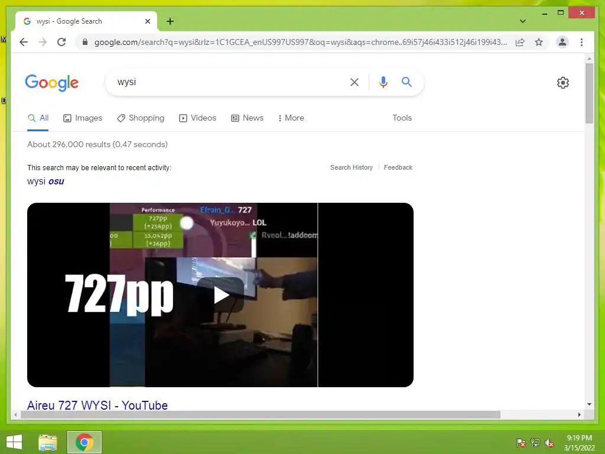Open a new tab with plus button
This screenshot has width=605, height=454.
pyautogui.click(x=170, y=21)
